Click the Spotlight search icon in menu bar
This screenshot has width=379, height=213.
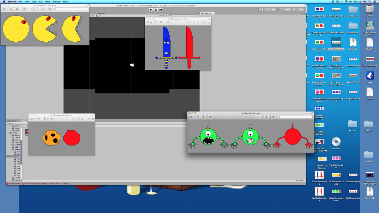pyautogui.click(x=370, y=2)
